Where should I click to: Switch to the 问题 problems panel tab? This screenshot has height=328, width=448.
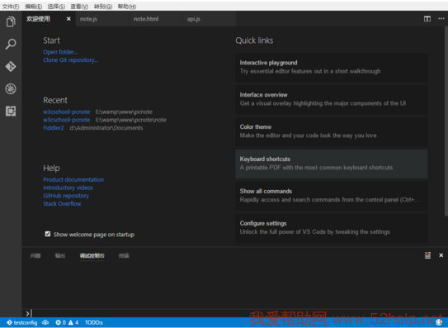tap(35, 255)
